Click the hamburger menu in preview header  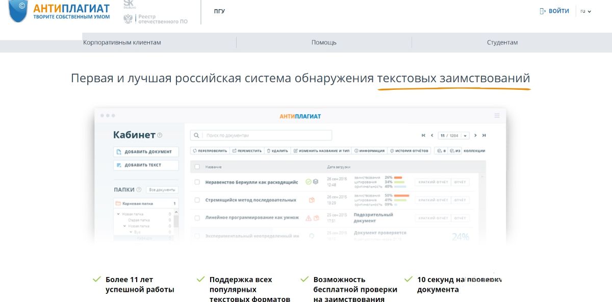pyautogui.click(x=497, y=116)
